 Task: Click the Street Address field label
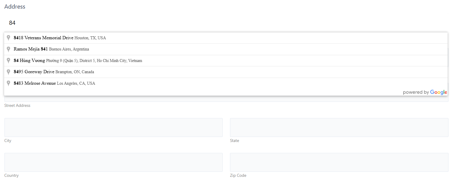tap(17, 105)
